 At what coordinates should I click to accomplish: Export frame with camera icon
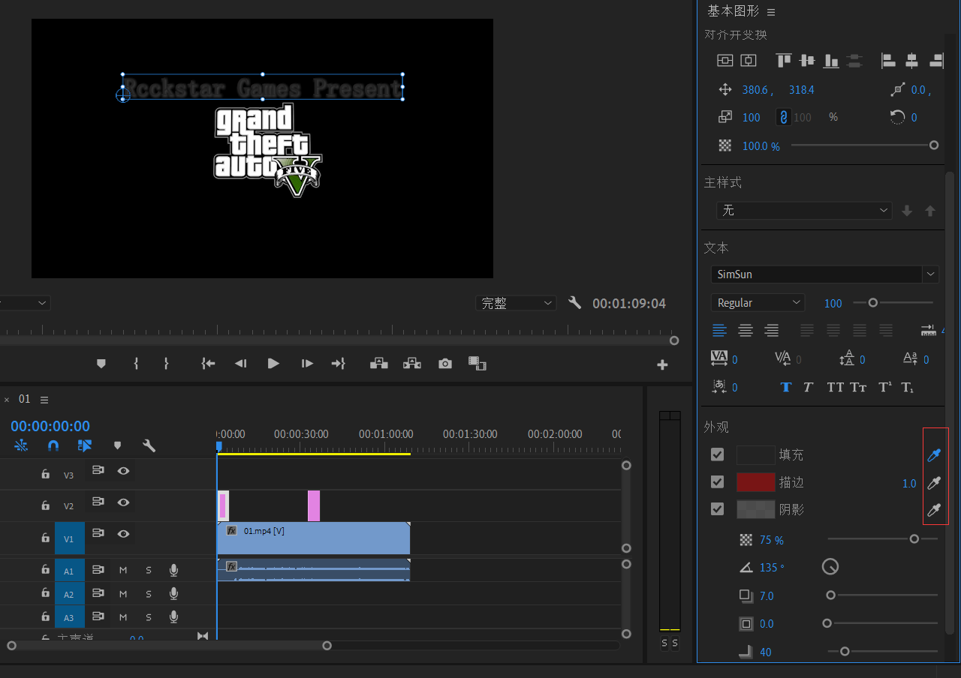coord(445,363)
